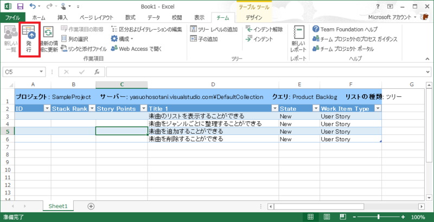Select cell 楽曲をジャンルごとに整理することができる
Screen dimensions: 434x222
(213, 123)
